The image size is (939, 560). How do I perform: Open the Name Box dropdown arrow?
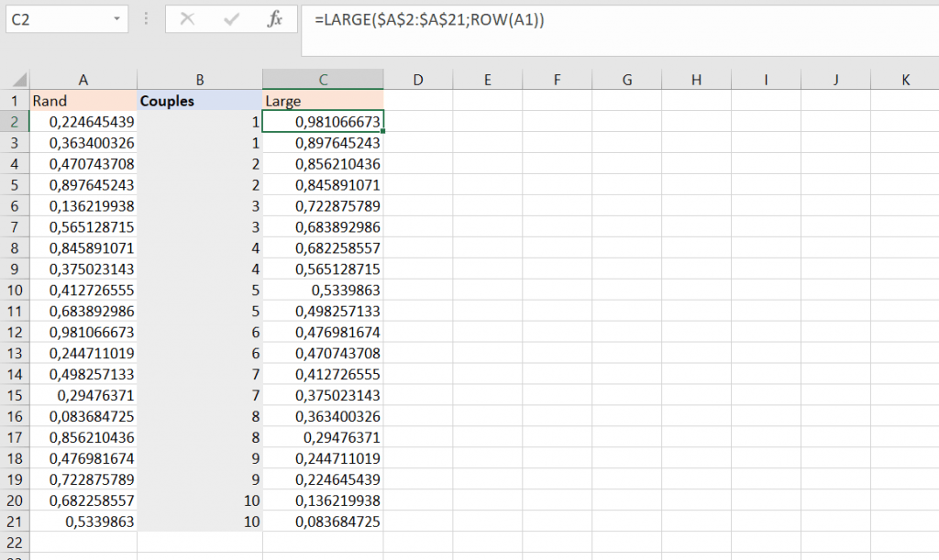pyautogui.click(x=118, y=19)
